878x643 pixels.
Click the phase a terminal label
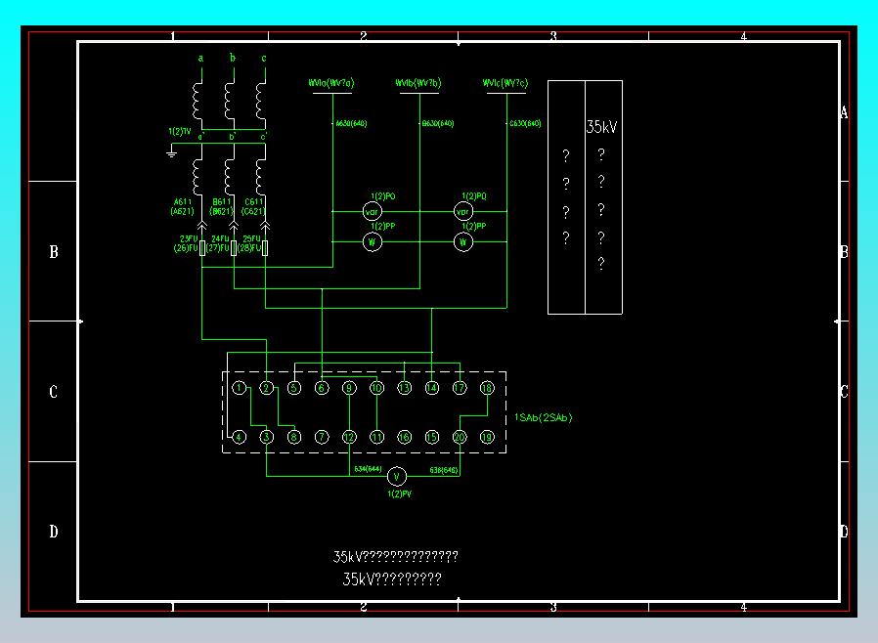pyautogui.click(x=201, y=58)
